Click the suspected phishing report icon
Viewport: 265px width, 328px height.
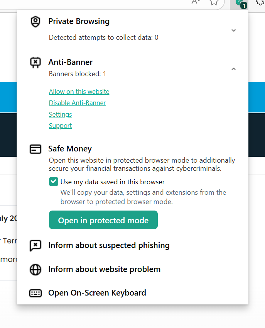[x=35, y=246]
